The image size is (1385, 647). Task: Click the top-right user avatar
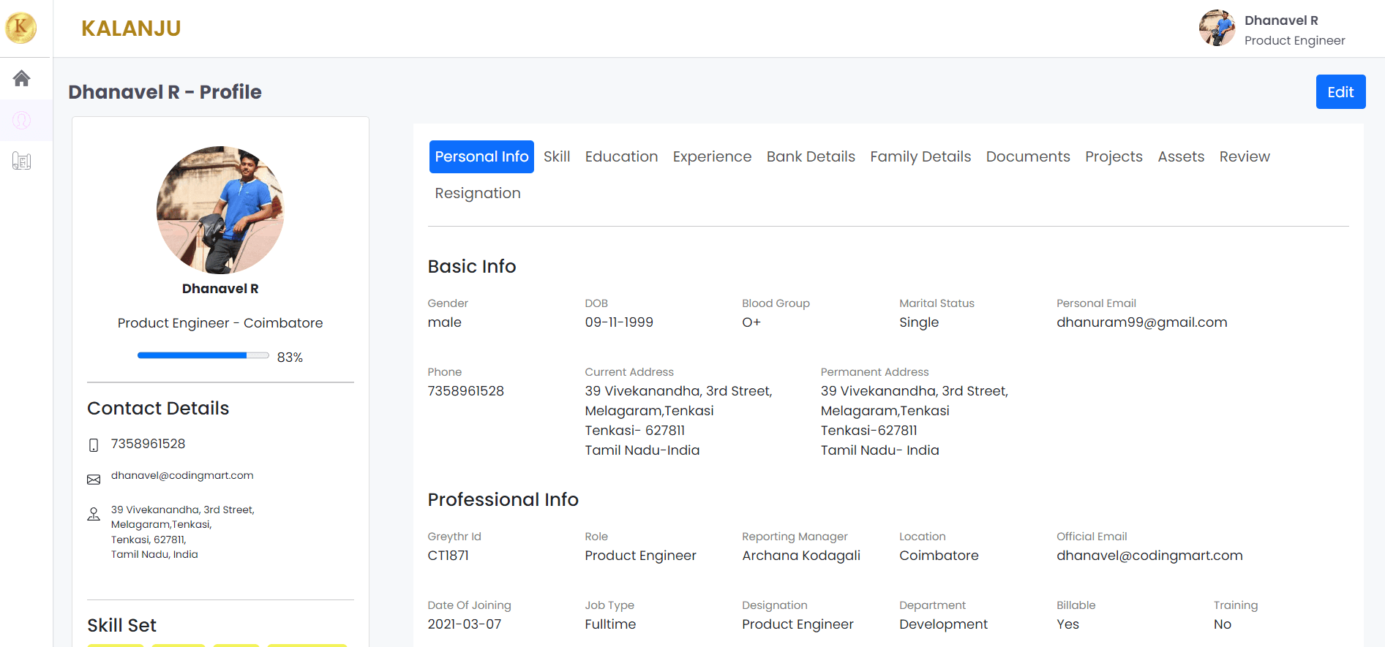(1217, 29)
